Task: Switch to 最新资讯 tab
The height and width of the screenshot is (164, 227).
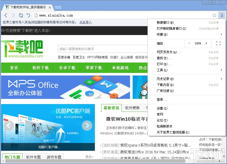Action: [x=111, y=108]
